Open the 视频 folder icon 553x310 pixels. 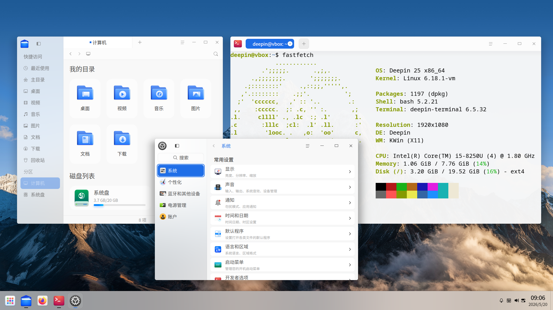(x=122, y=99)
